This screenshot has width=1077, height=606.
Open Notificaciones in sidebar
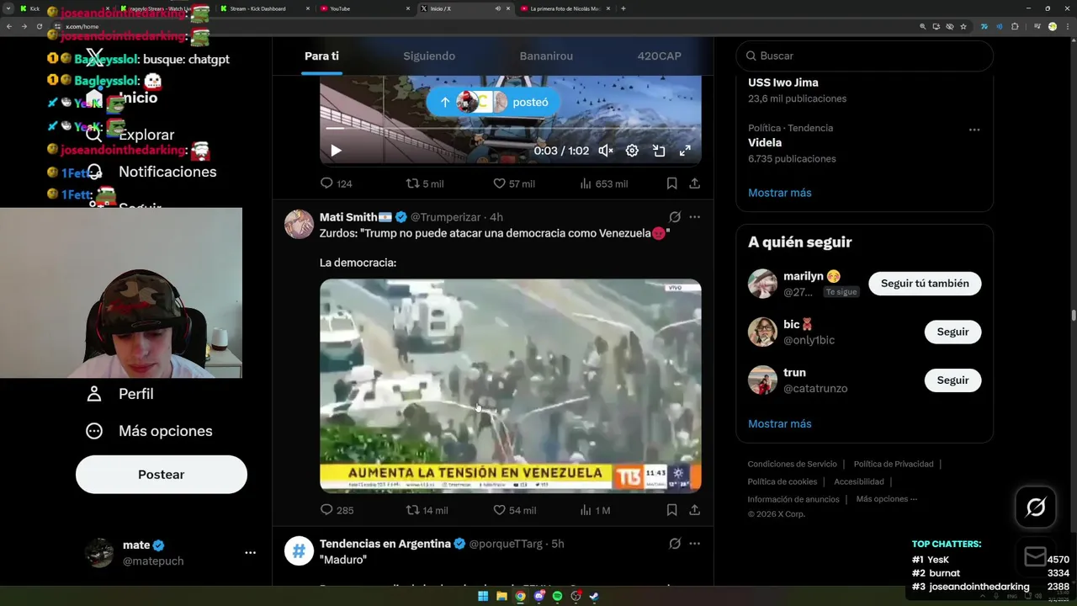[x=151, y=172]
